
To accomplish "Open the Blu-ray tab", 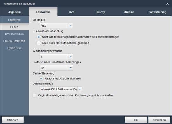I will click(x=100, y=12).
